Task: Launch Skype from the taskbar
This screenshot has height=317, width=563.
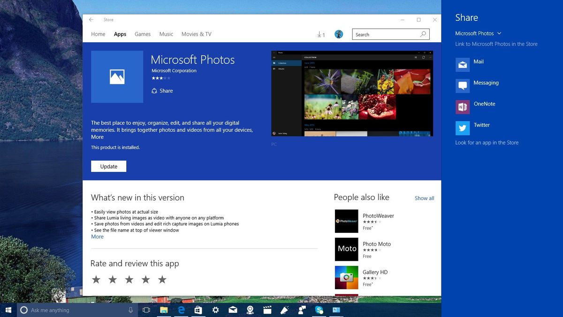Action: pyautogui.click(x=319, y=310)
